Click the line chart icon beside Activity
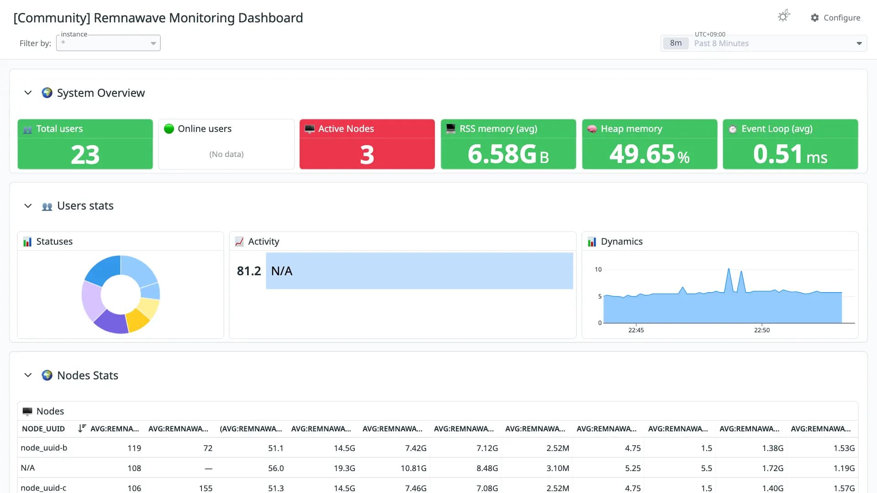The width and height of the screenshot is (877, 493). tap(239, 241)
